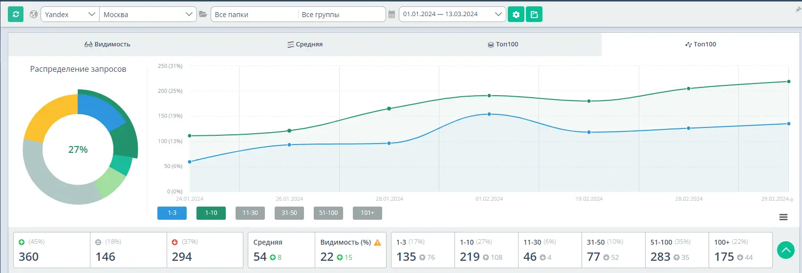Click the Все папки folder field
This screenshot has height=273, width=802.
(x=254, y=14)
